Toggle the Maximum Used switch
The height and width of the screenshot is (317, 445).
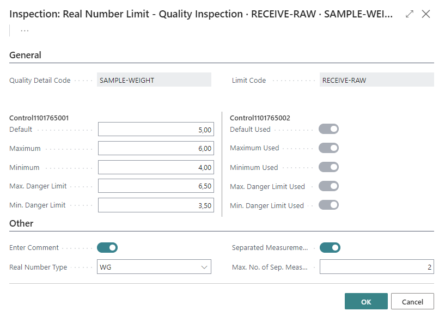pos(328,148)
